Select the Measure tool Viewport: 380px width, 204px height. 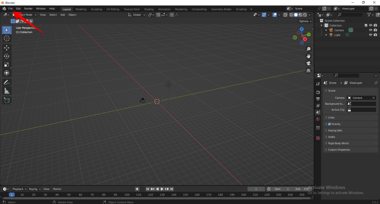(x=7, y=91)
